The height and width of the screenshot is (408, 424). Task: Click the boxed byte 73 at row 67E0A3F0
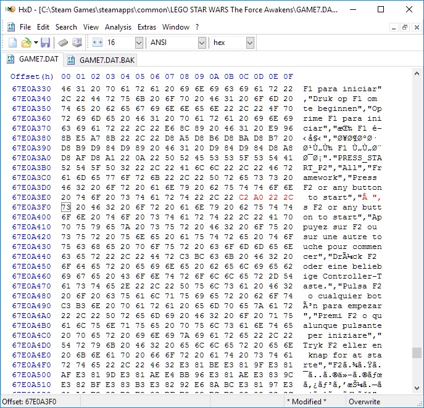coord(66,207)
